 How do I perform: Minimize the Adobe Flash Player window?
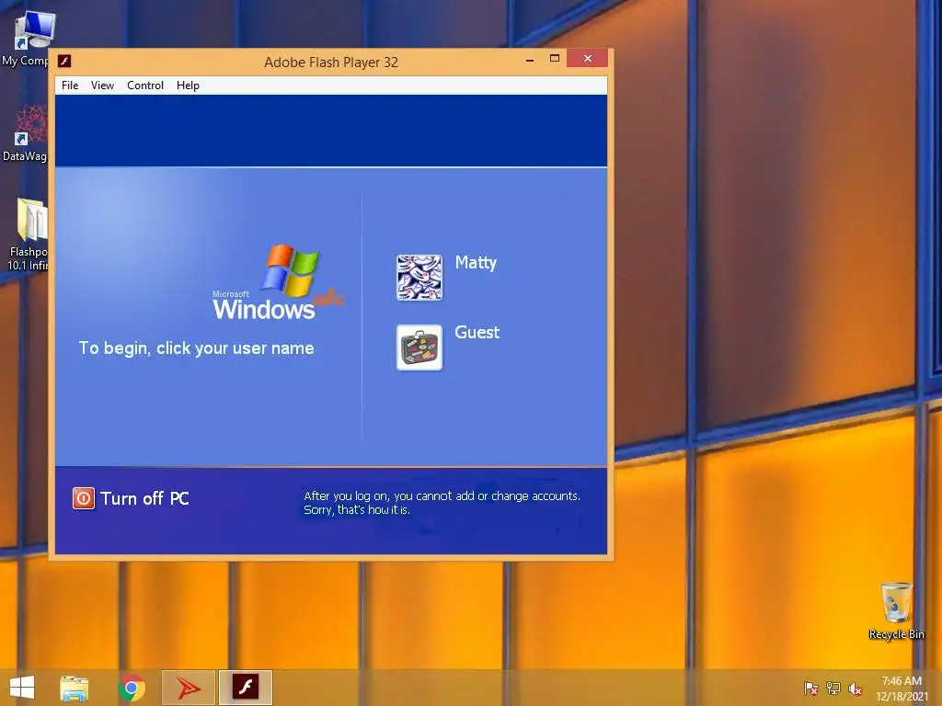[529, 60]
